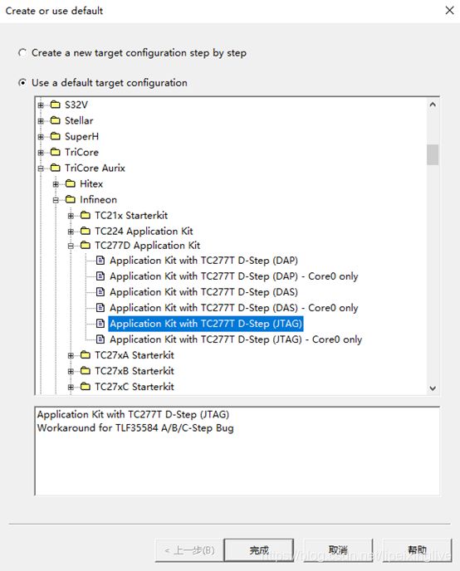Image resolution: width=460 pixels, height=571 pixels.
Task: Select 'Create a new target configuration step by step' radio
Action: 22,53
